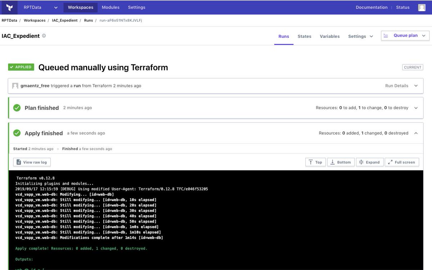The width and height of the screenshot is (432, 270).
Task: Click 'Modifications complete after 1m14s' log line
Action: pyautogui.click(x=89, y=238)
